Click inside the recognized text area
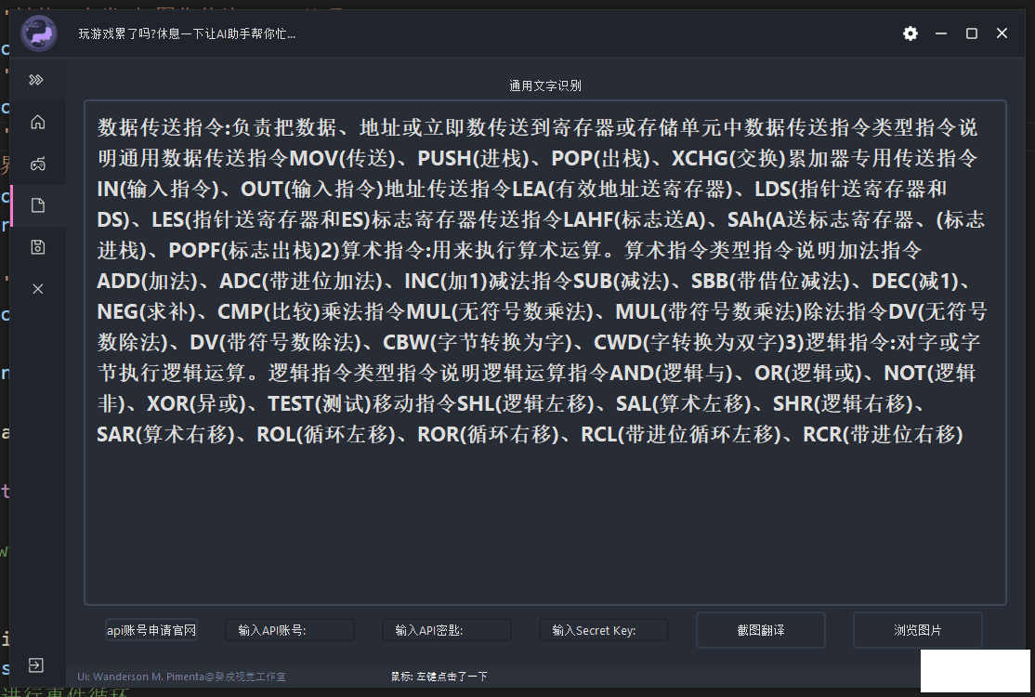This screenshot has height=697, width=1035. 545,520
